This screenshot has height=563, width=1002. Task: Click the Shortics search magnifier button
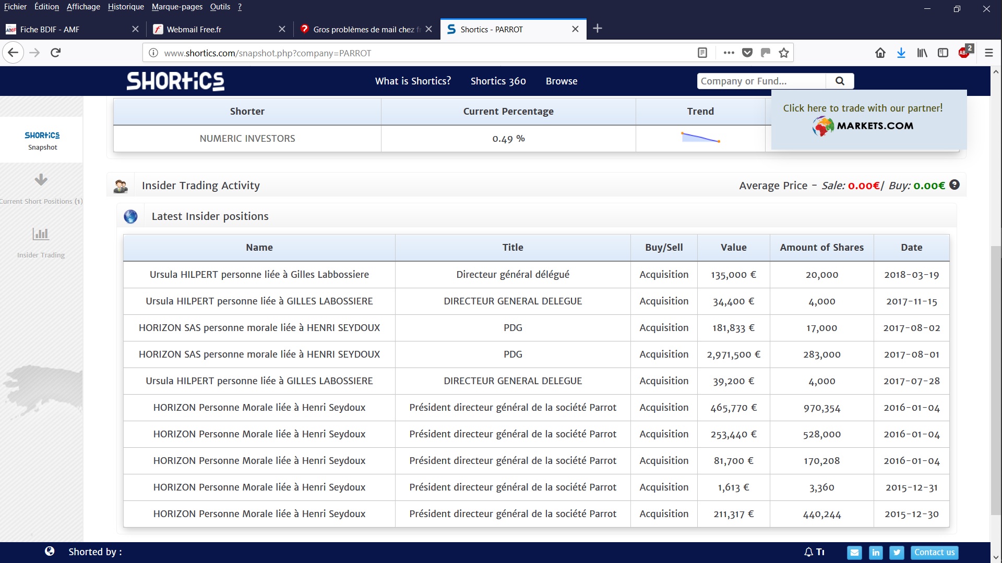pyautogui.click(x=840, y=81)
